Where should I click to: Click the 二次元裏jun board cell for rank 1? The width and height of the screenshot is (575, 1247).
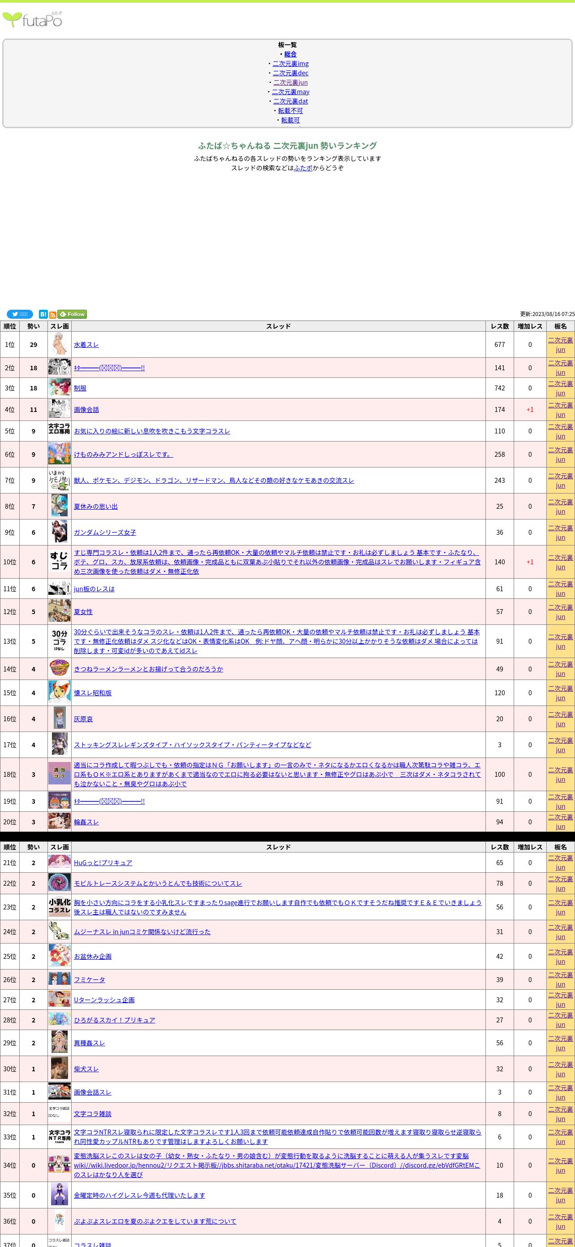[561, 345]
